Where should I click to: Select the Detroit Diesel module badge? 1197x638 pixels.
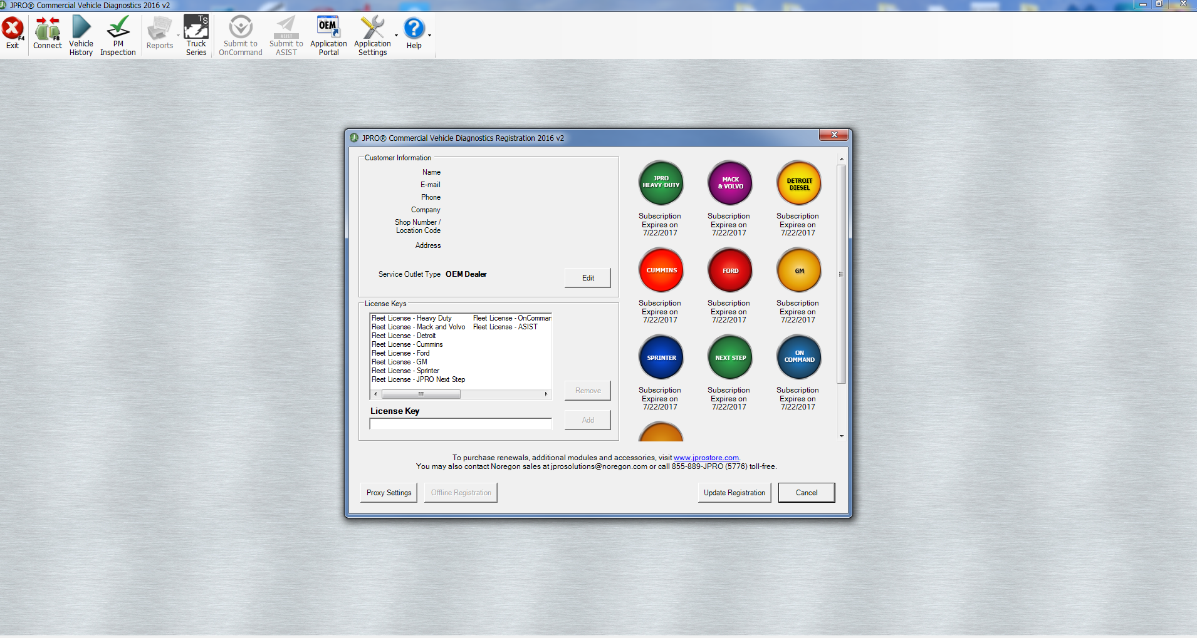pyautogui.click(x=799, y=182)
